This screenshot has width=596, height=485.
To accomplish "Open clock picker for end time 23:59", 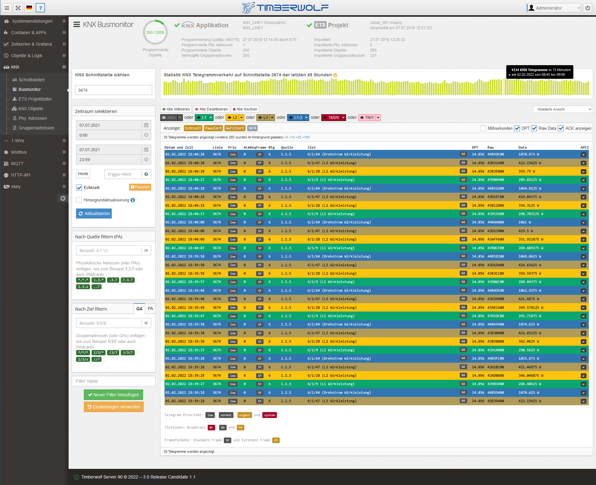I will (146, 159).
